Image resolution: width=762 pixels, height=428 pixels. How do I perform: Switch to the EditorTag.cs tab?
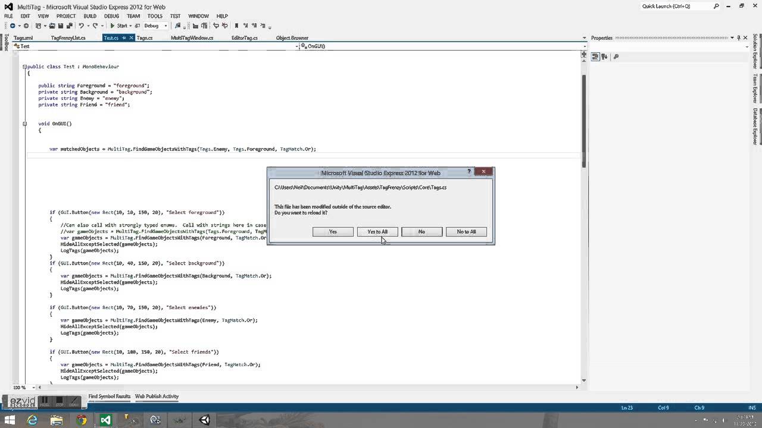pyautogui.click(x=244, y=38)
